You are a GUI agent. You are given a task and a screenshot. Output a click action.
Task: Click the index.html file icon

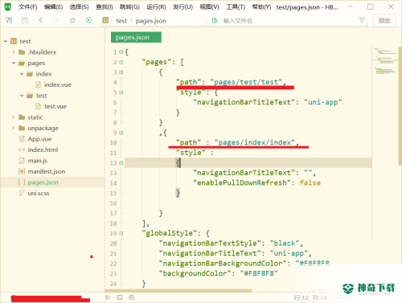click(22, 149)
